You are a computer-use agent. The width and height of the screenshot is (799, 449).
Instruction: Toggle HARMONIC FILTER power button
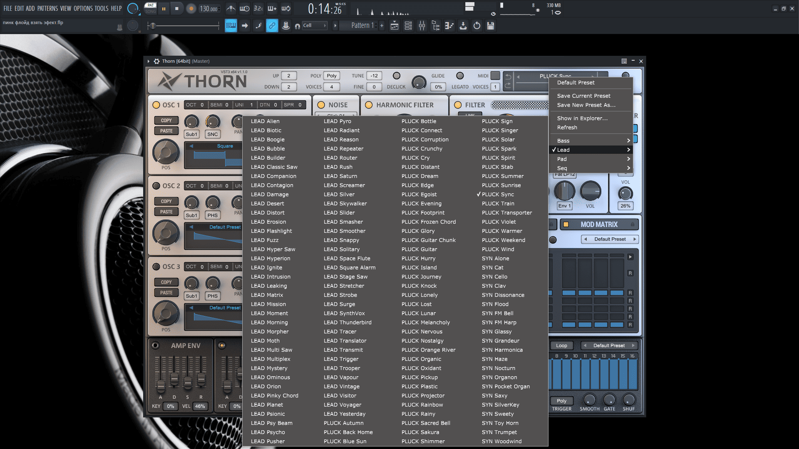[369, 105]
